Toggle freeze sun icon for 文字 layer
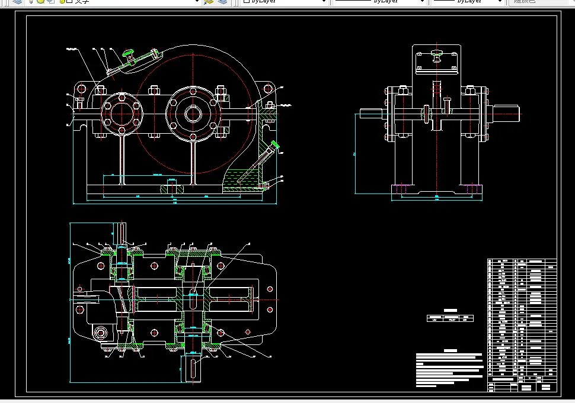This screenshot has width=575, height=403. tap(40, 1)
